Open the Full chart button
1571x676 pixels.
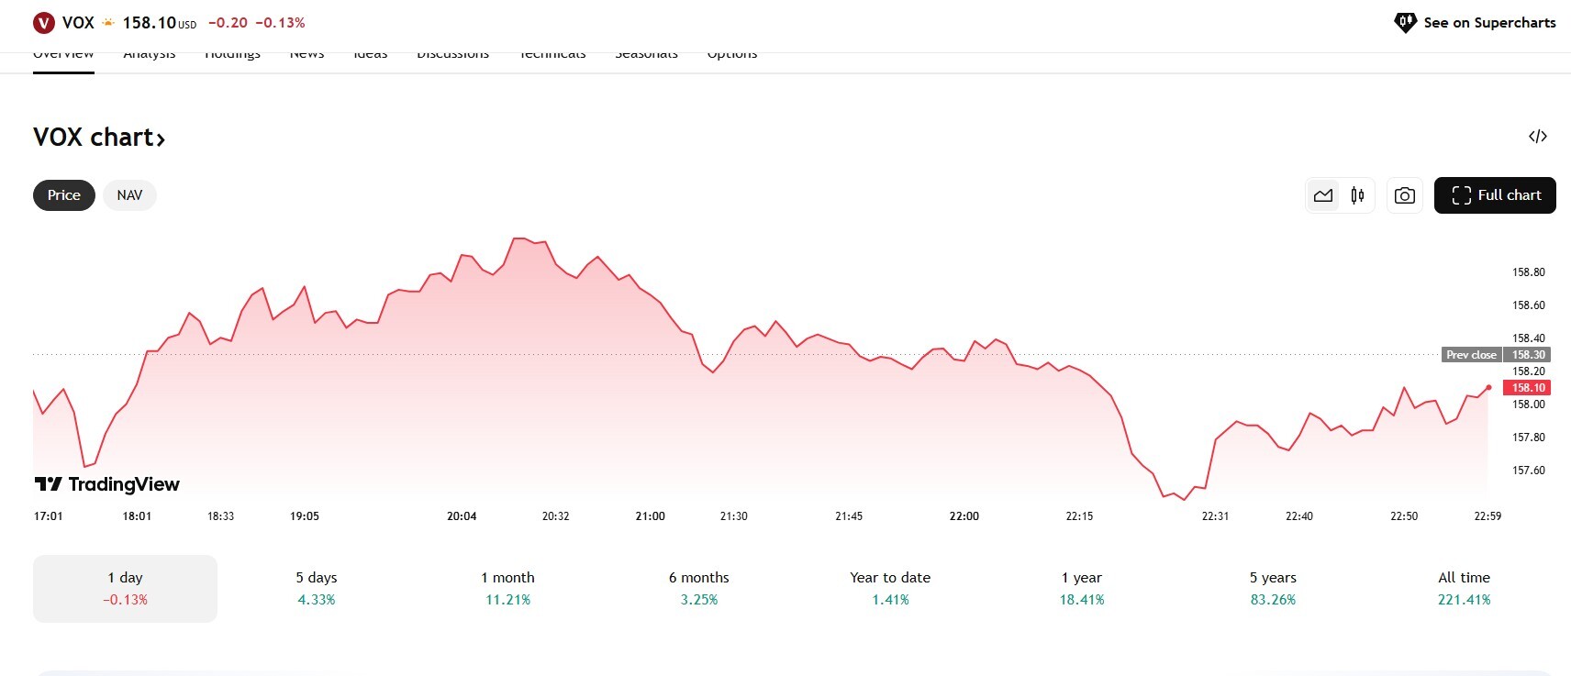point(1494,195)
